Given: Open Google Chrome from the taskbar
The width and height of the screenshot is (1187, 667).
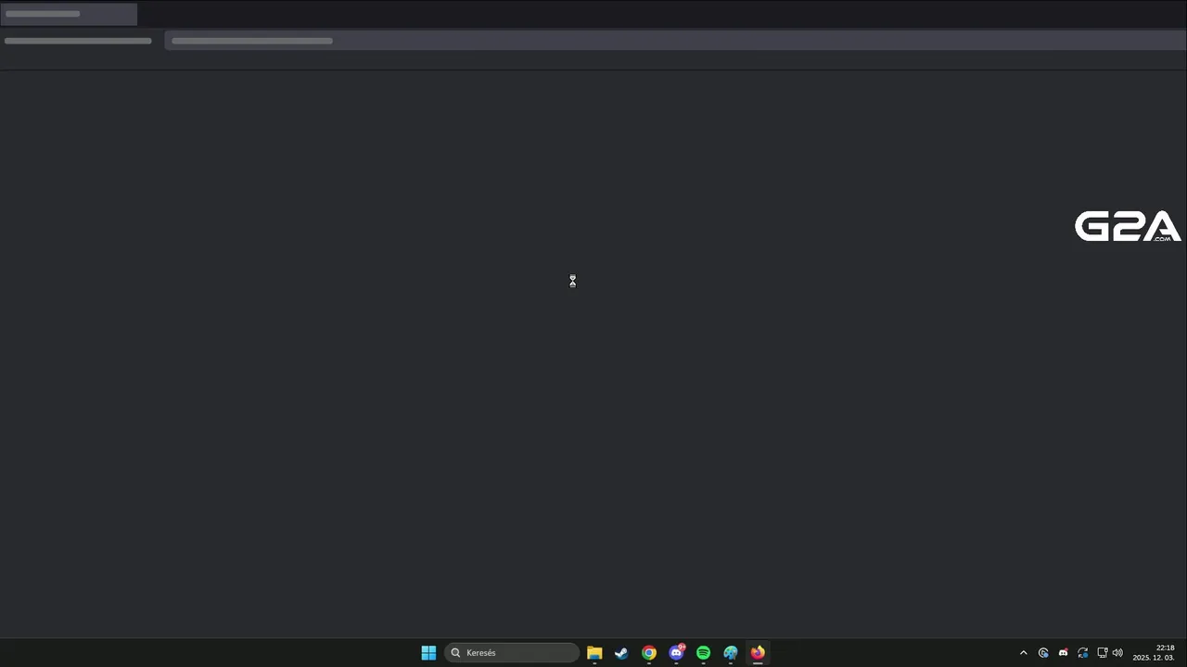Looking at the screenshot, I should tap(649, 653).
